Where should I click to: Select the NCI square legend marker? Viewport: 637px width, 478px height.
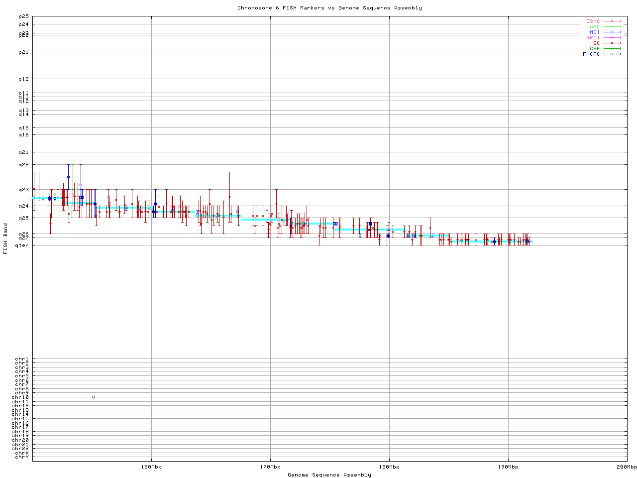pos(612,32)
